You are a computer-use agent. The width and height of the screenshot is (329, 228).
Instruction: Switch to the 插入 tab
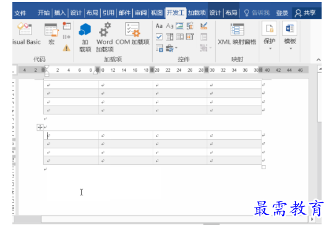pos(60,13)
